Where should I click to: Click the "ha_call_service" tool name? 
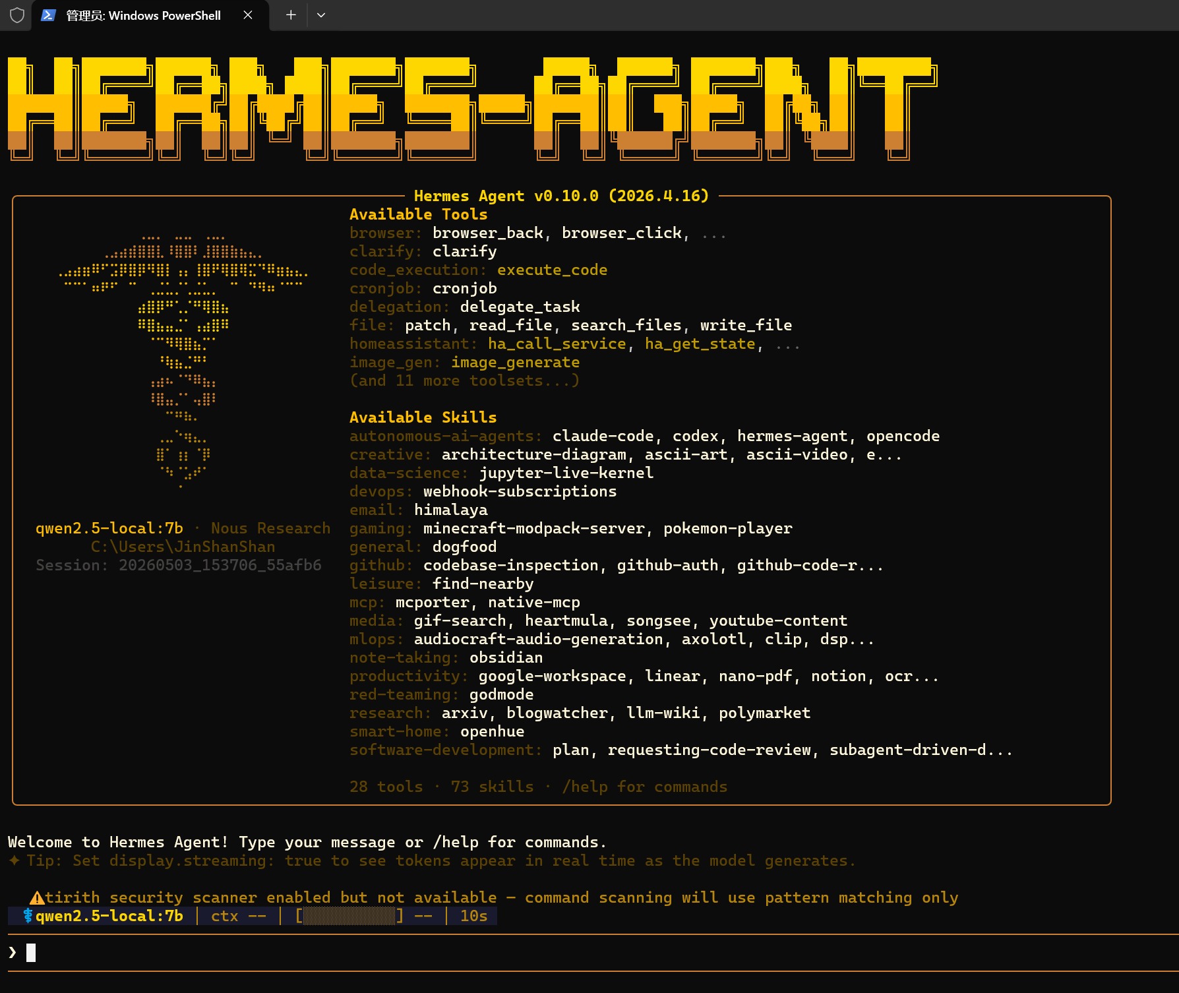click(557, 344)
